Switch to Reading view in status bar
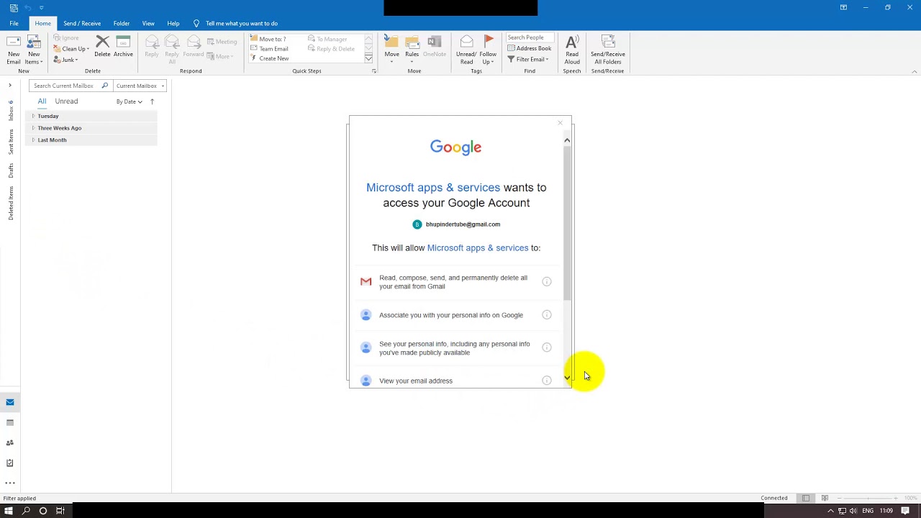Image resolution: width=921 pixels, height=518 pixels. click(x=825, y=498)
